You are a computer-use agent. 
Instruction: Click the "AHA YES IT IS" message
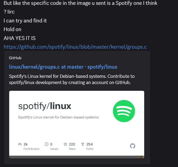click(20, 38)
